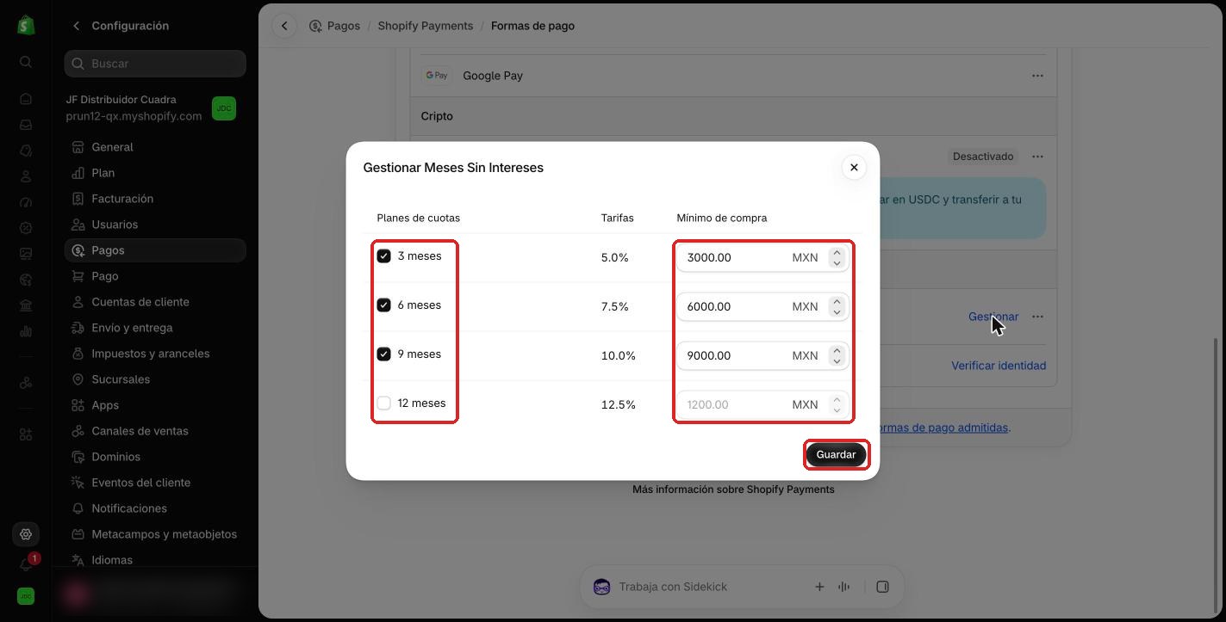Toggle the side panel icon in the Sidekick bar
1226x622 pixels.
coord(882,587)
